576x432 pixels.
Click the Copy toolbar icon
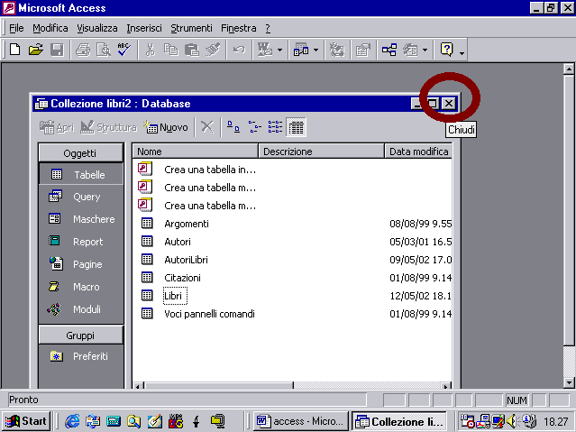[x=170, y=50]
